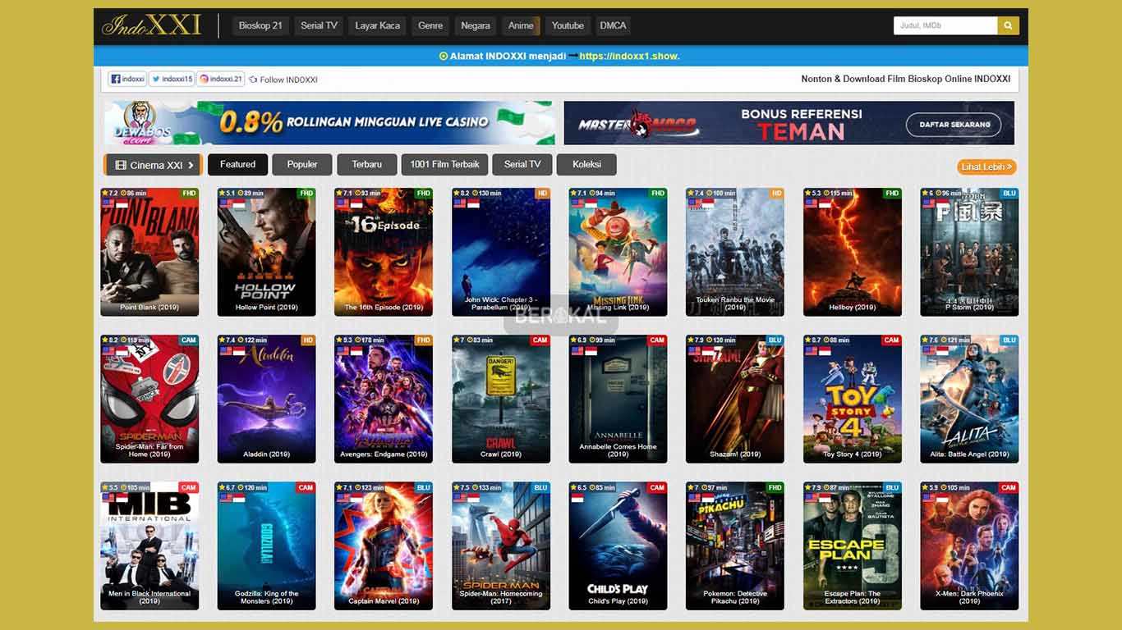Open the Toy Story 4 (2019) poster
Screen dimensions: 1122x630
coord(853,399)
